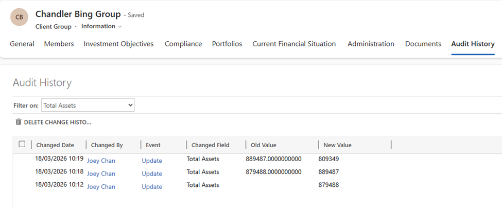The height and width of the screenshot is (209, 502).
Task: Switch to the Administration tab
Action: (371, 44)
